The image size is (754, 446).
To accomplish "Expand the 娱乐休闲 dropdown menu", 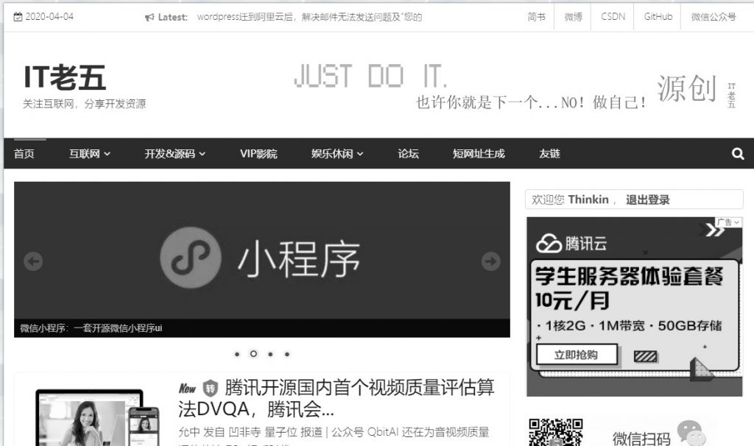I will (337, 154).
